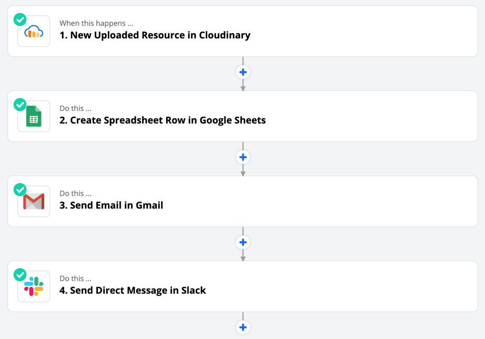Image resolution: width=485 pixels, height=339 pixels.
Task: Add a step after the Cloudinary trigger
Action: tap(243, 72)
